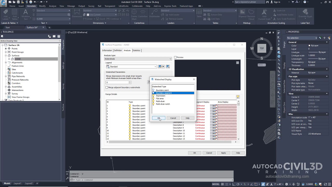The width and height of the screenshot is (332, 187).
Task: Click OK in Surface Properties dialog
Action: pos(195,153)
